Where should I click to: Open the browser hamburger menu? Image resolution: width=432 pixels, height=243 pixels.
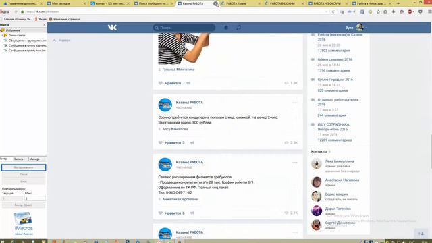429,11
